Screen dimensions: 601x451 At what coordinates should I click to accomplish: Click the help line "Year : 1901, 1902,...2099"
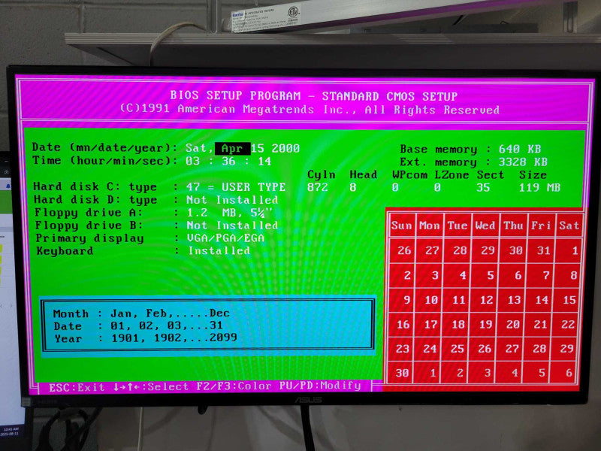pos(146,338)
